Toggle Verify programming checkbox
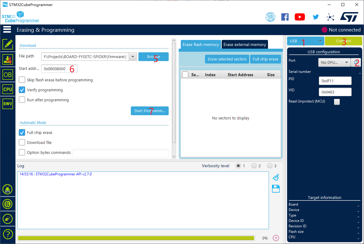 pyautogui.click(x=22, y=90)
